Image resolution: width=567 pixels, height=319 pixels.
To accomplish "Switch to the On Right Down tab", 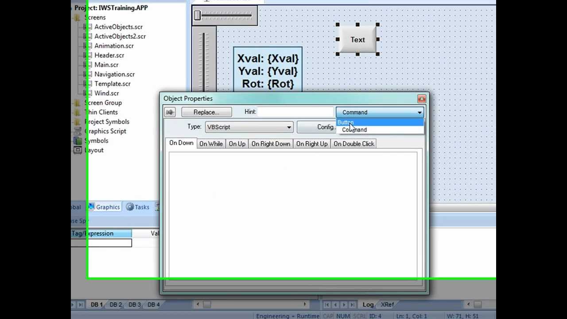I will point(271,144).
